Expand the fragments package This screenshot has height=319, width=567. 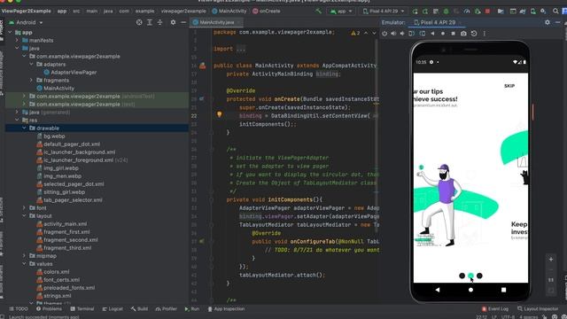click(x=32, y=81)
